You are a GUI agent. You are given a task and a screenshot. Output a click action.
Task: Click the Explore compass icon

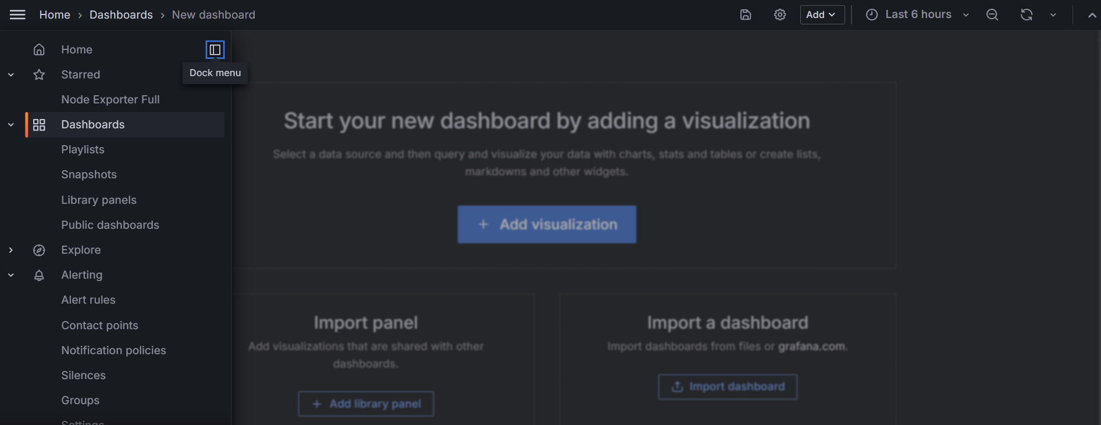[x=39, y=250]
